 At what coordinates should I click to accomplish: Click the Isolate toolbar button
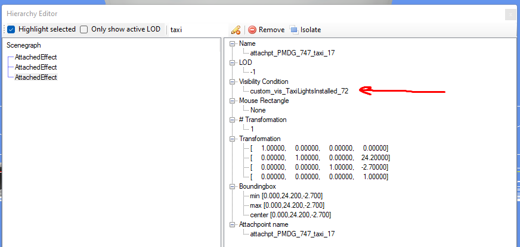(x=293, y=29)
